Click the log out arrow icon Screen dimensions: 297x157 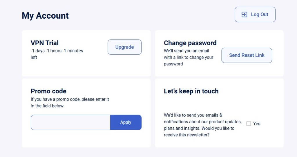[x=245, y=15]
